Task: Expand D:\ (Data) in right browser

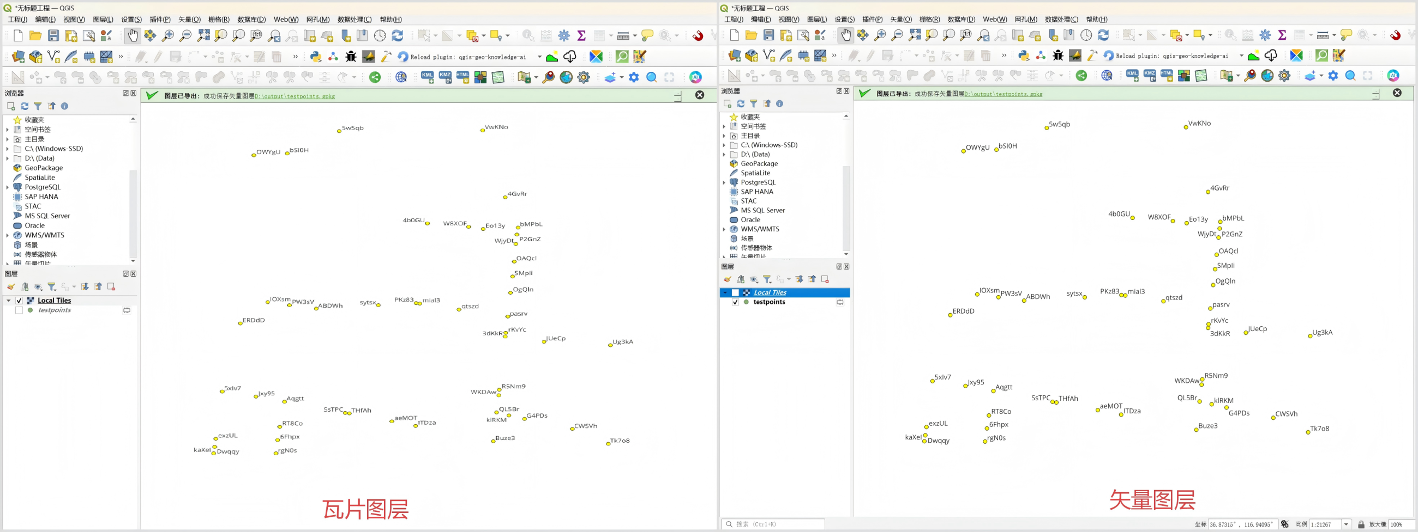Action: pos(724,155)
